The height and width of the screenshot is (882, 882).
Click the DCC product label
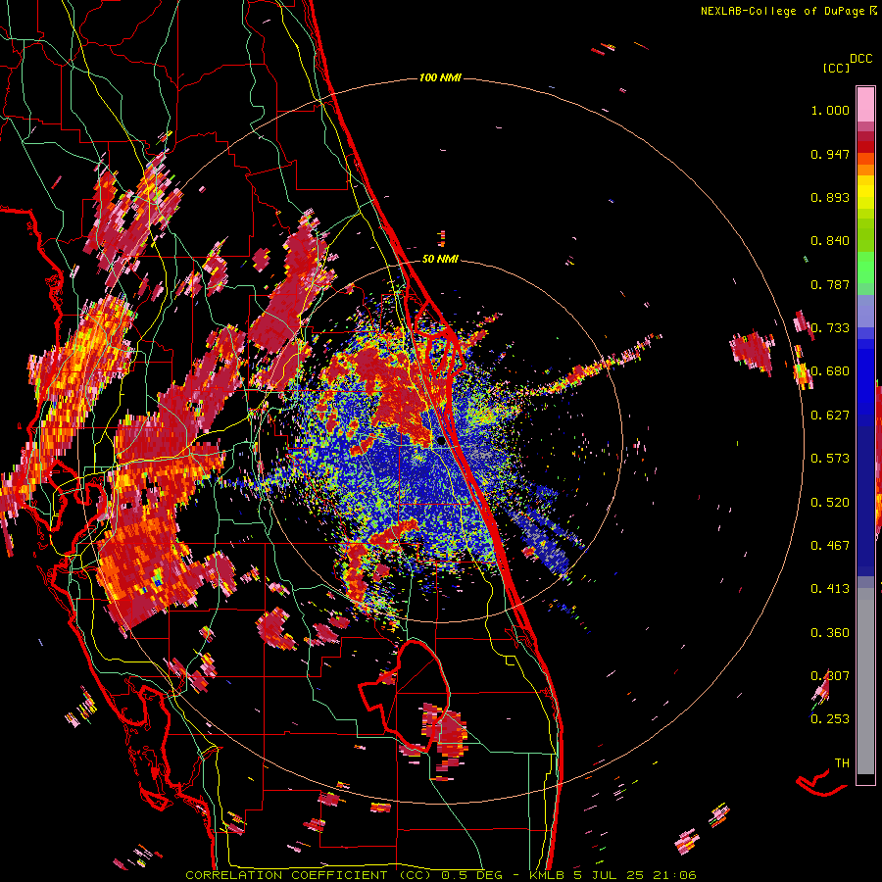(861, 59)
